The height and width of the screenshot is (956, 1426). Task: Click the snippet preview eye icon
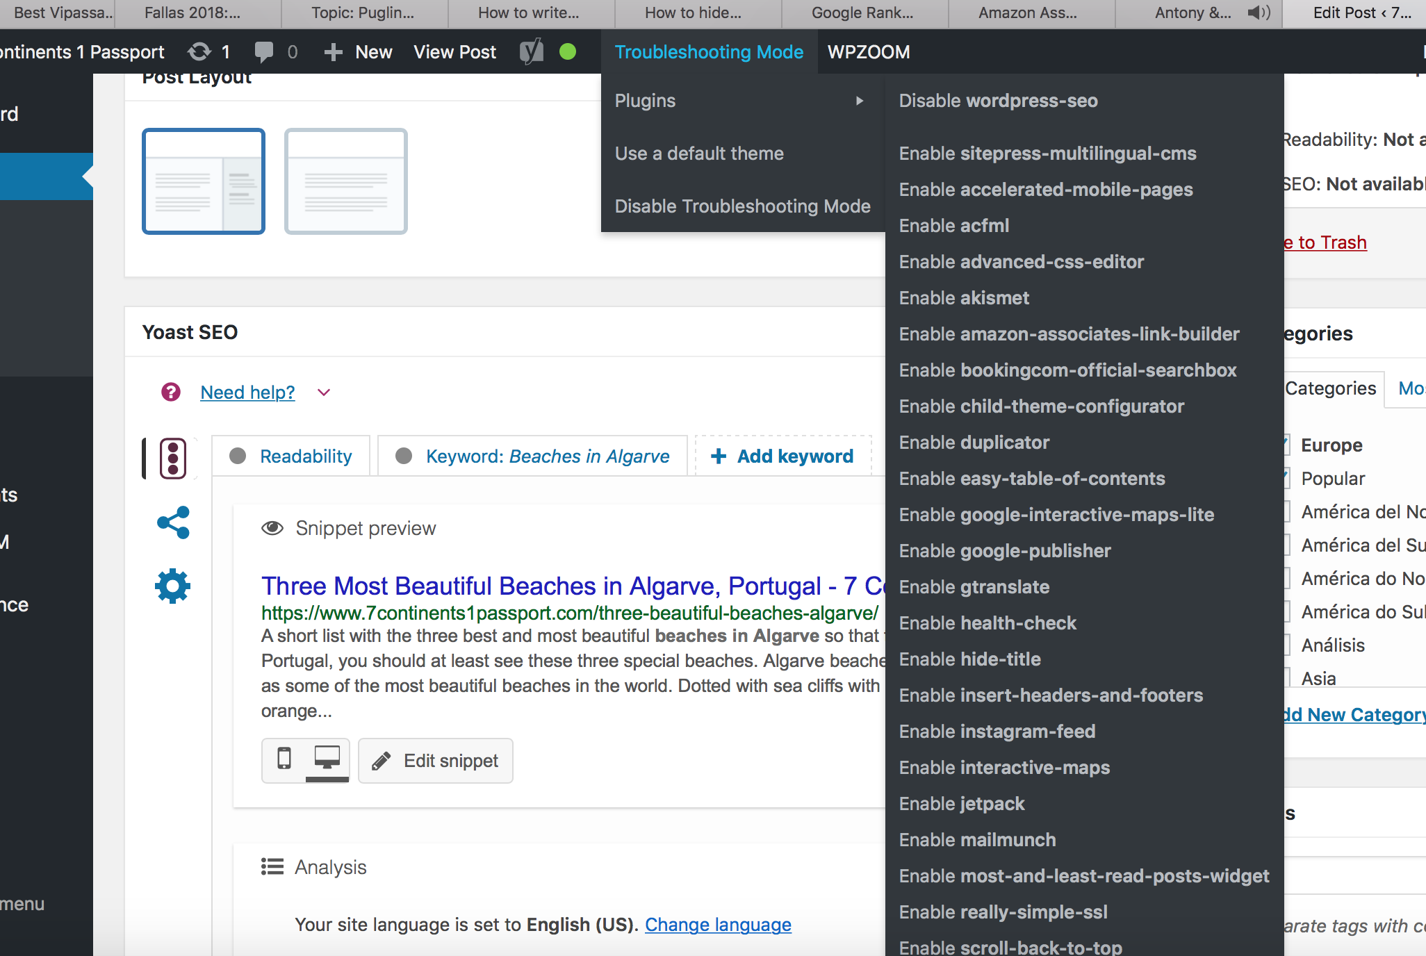[x=272, y=528]
